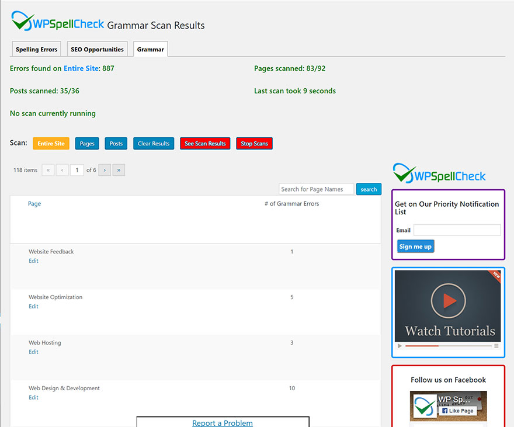Image resolution: width=514 pixels, height=427 pixels.
Task: Click Stop Scans button
Action: click(255, 144)
